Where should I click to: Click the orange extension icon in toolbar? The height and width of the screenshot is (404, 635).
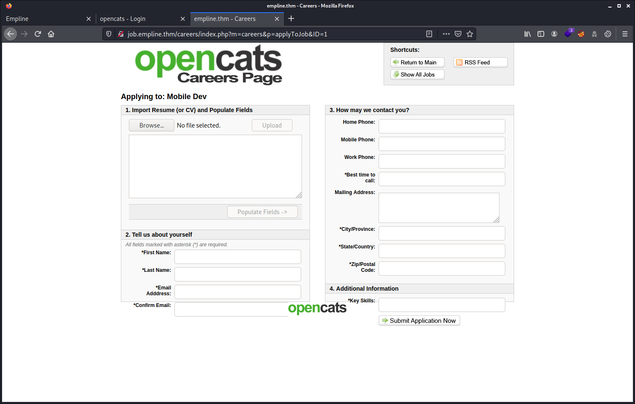tap(581, 34)
